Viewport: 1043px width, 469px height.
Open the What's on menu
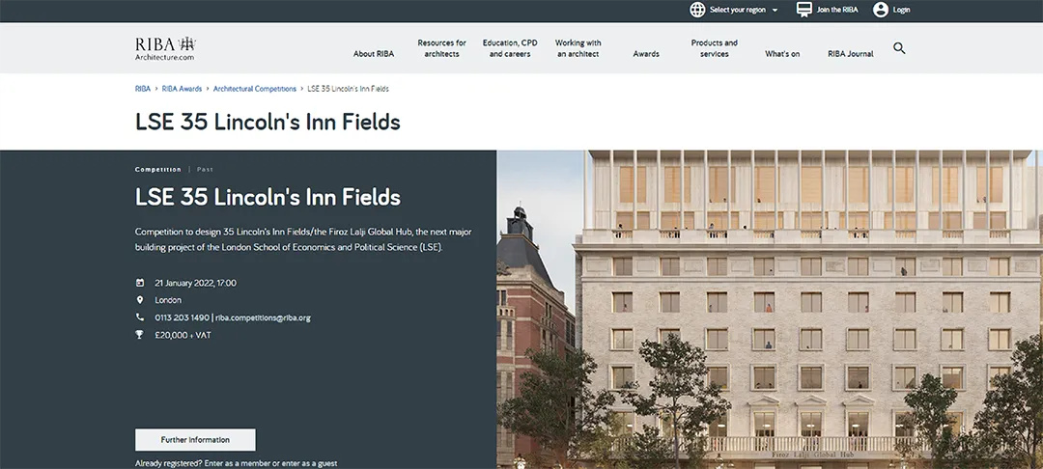tap(782, 54)
